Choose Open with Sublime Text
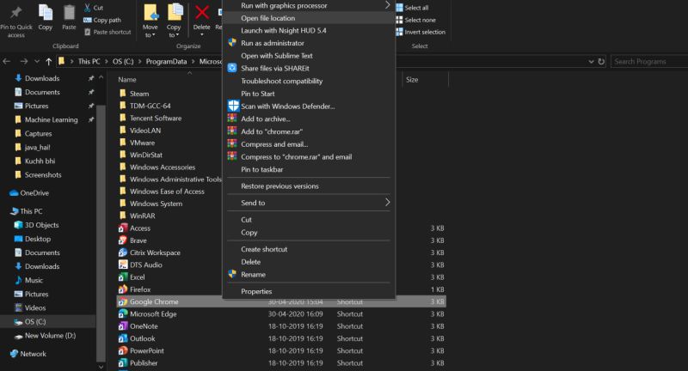 (309, 56)
